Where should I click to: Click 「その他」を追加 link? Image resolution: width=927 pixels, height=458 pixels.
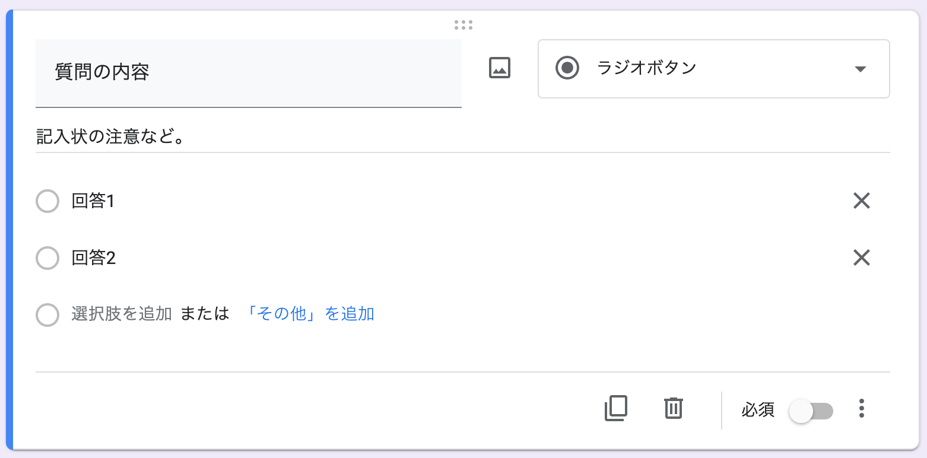(311, 314)
